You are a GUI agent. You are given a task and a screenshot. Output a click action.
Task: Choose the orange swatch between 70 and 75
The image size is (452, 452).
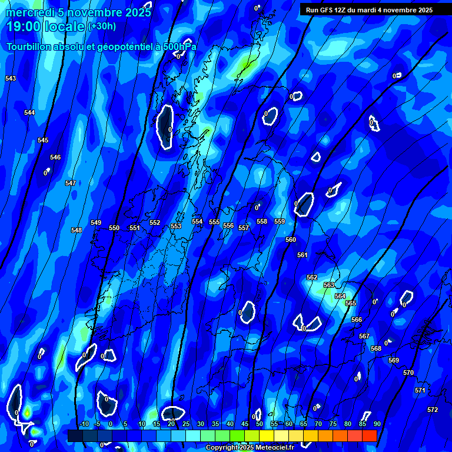click(x=325, y=436)
